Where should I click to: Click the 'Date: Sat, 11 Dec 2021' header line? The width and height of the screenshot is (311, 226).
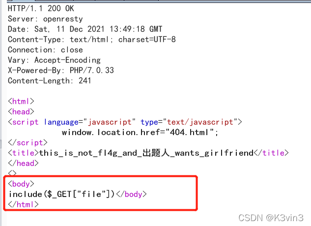[x=85, y=29]
